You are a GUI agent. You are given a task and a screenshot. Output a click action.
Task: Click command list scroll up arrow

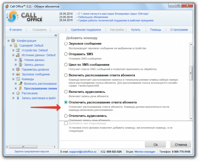click(x=191, y=44)
